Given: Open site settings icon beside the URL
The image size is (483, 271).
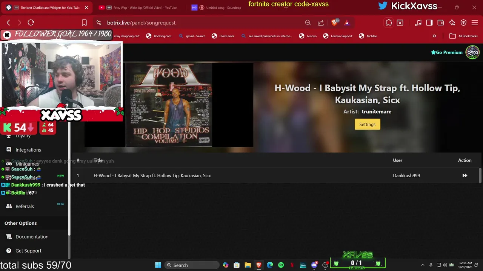Looking at the screenshot, I should pyautogui.click(x=98, y=23).
